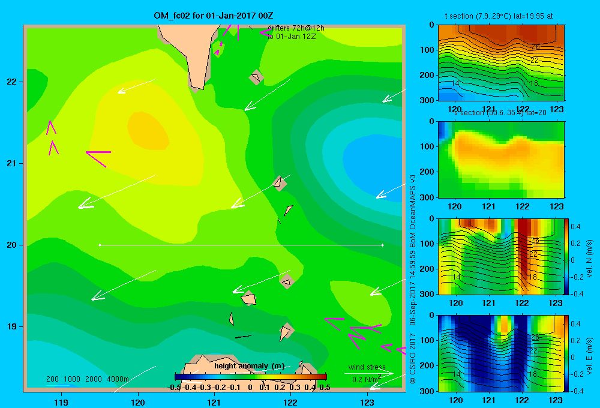The image size is (600, 408).
Task: Click the height anomaly colorbar
Action: [x=251, y=377]
